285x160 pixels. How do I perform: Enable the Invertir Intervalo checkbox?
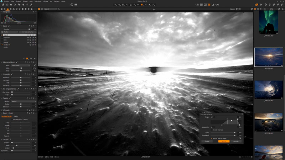[211, 130]
